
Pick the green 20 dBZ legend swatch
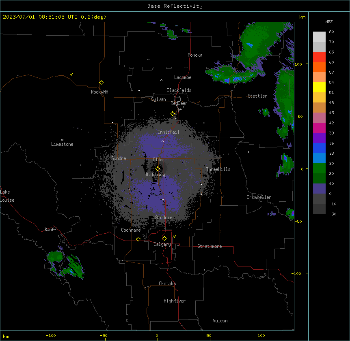[x=319, y=168]
